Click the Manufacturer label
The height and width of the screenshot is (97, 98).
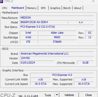10,18
